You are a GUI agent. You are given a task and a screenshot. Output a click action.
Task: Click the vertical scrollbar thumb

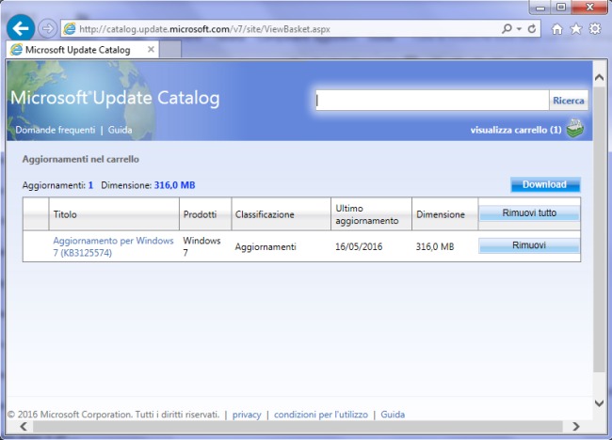(599, 229)
